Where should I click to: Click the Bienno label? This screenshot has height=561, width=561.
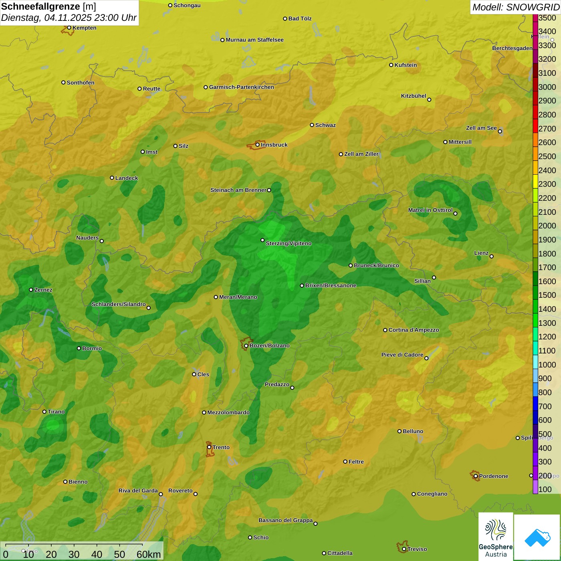(x=78, y=482)
